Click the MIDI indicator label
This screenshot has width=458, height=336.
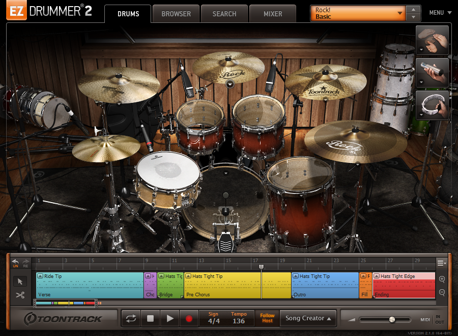click(425, 320)
